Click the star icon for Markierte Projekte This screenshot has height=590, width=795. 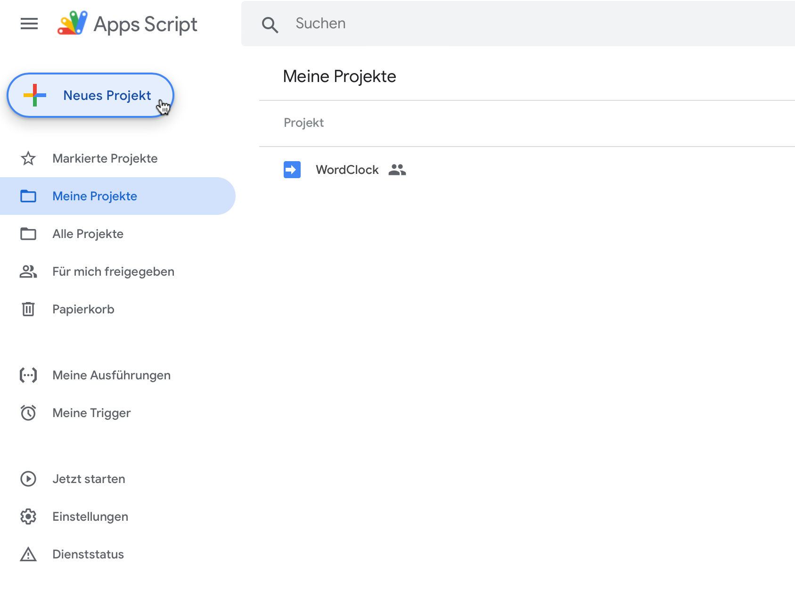pos(28,158)
